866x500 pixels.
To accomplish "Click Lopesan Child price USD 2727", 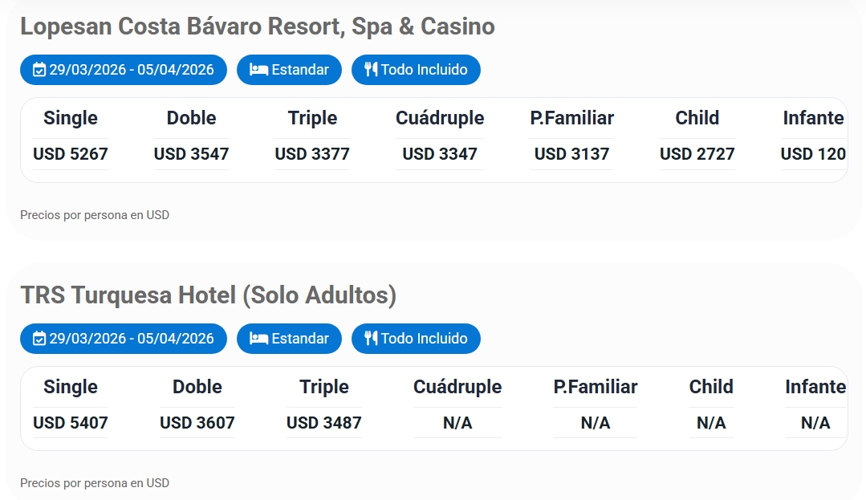I will 697,154.
